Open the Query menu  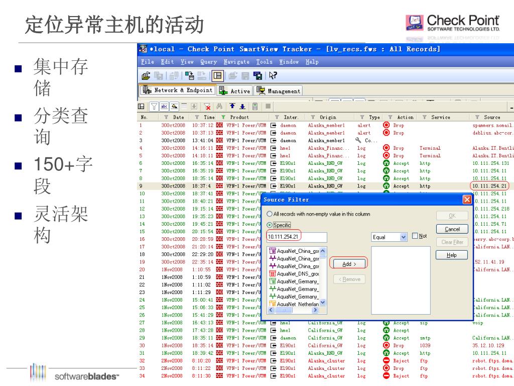coord(208,62)
